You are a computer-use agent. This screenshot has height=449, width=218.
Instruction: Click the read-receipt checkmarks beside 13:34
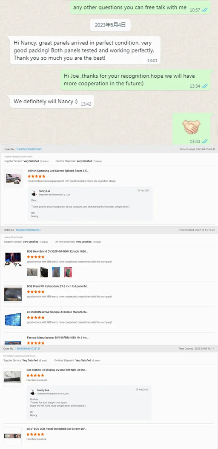(204, 86)
